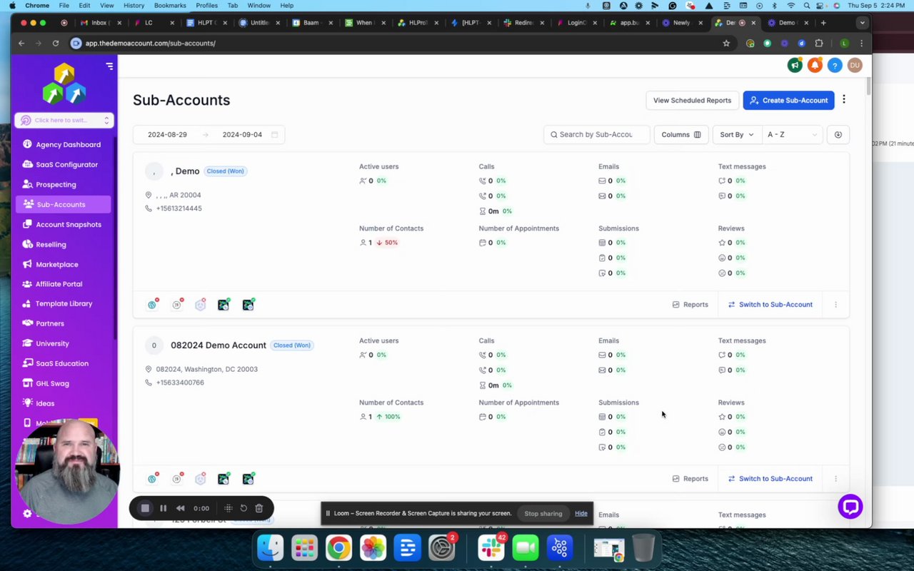Open Chrome from the Dock

coord(338,547)
